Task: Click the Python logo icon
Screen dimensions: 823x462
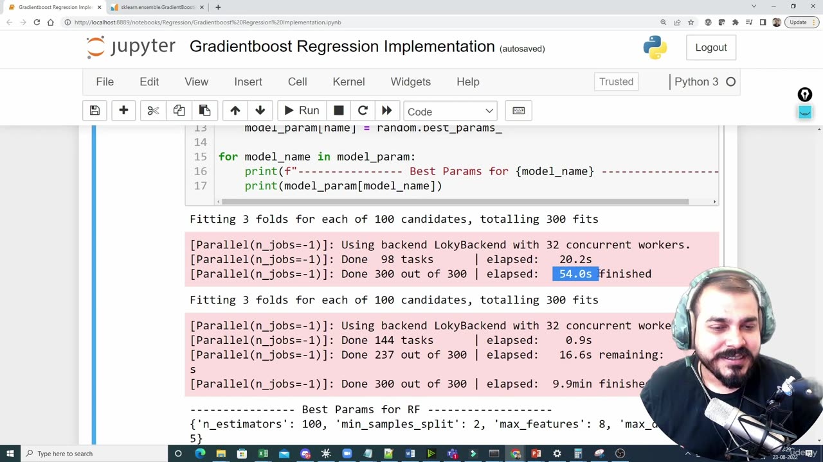Action: tap(655, 47)
